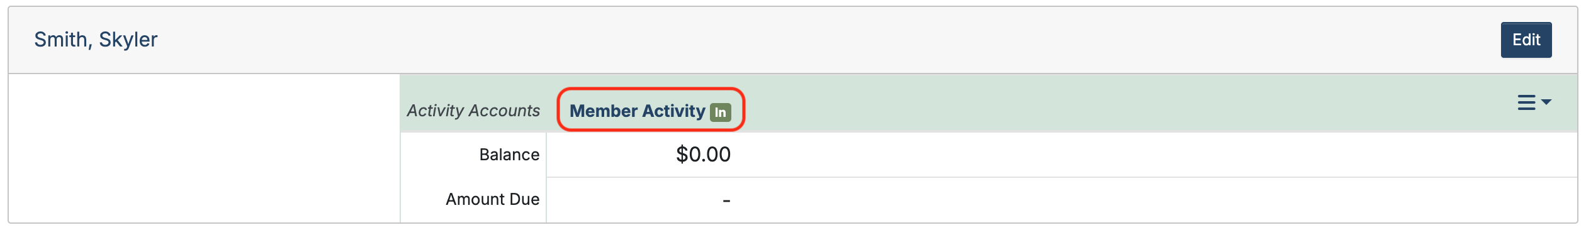Open the Member Activity account link
Viewport: 1586px width, 230px height.
(x=637, y=111)
